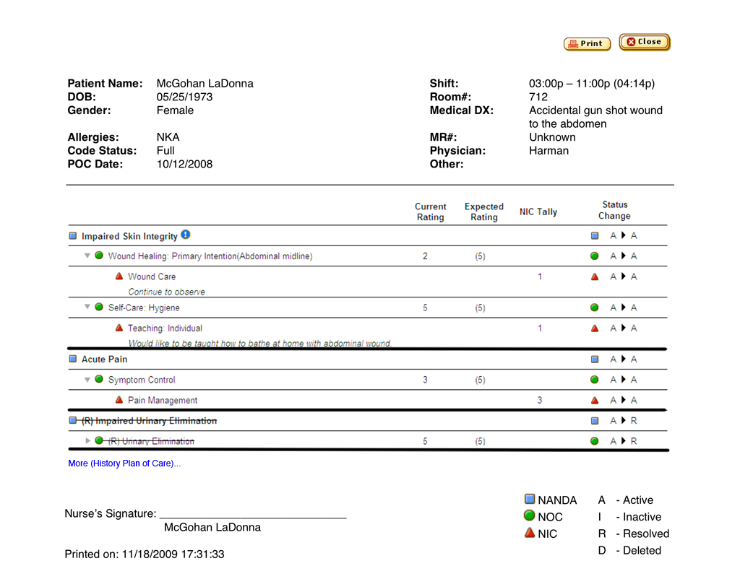Click status column red triangle in Wound Care row
This screenshot has width=740, height=579.
[595, 277]
